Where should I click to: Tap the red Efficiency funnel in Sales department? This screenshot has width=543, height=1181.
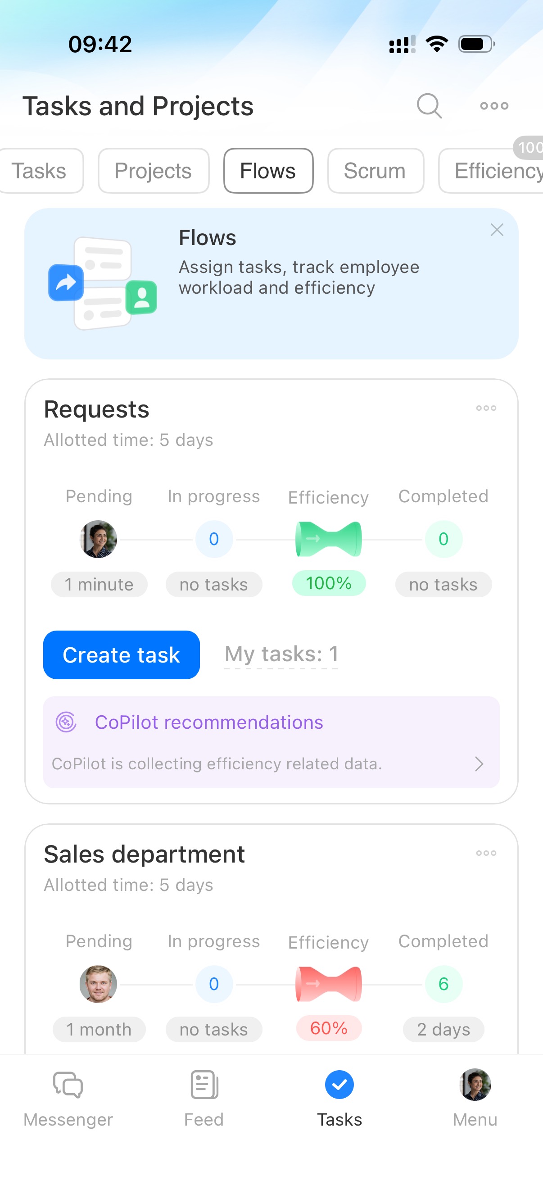329,984
